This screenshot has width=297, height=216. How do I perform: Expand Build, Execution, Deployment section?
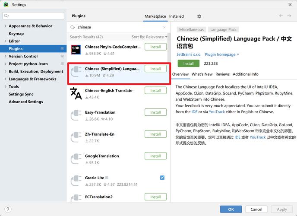pyautogui.click(x=5, y=71)
